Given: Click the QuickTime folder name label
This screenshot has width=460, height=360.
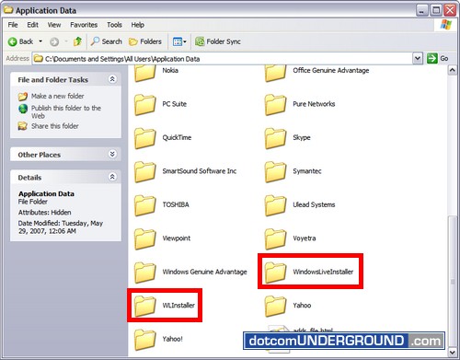Looking at the screenshot, I should (177, 137).
